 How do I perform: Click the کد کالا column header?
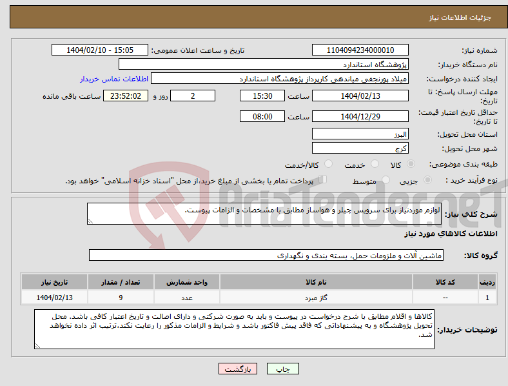point(445,282)
